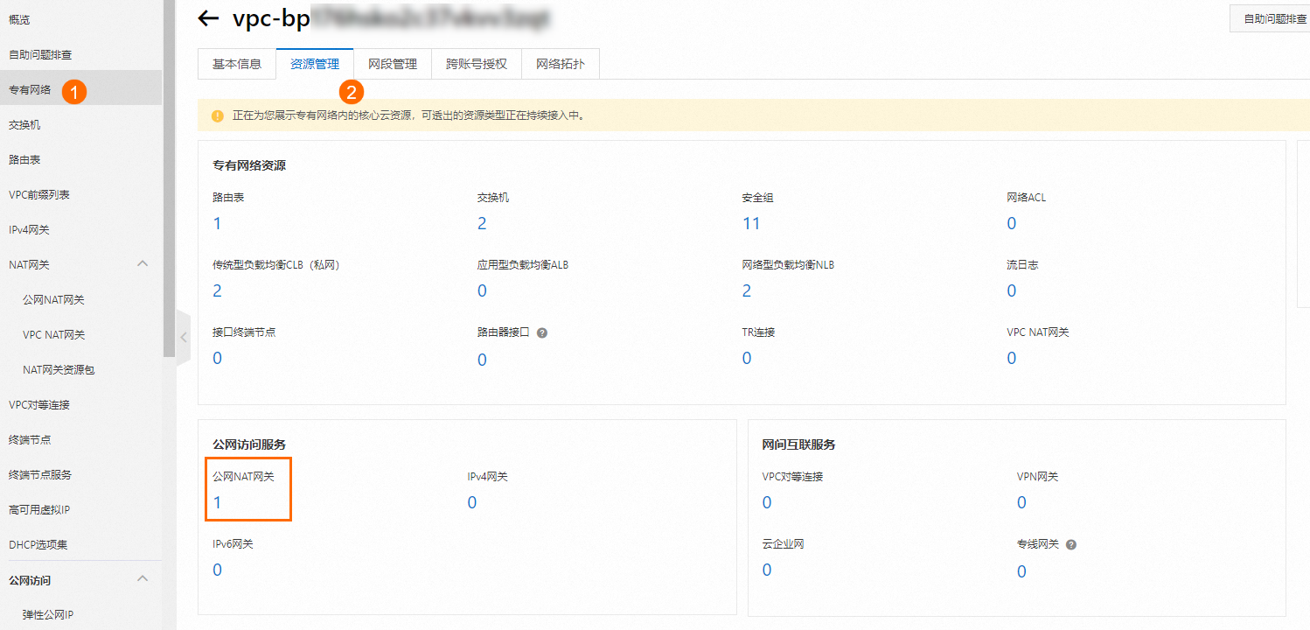
Task: Click the 云企业网 count of 0
Action: pyautogui.click(x=767, y=570)
